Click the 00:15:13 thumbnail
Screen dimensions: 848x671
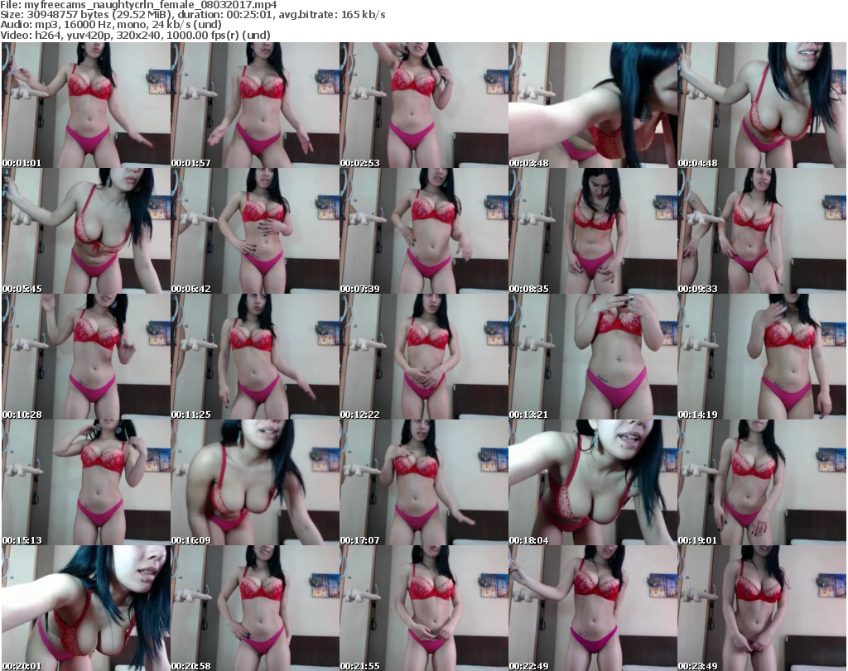pos(86,482)
